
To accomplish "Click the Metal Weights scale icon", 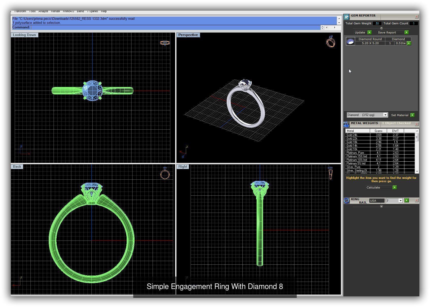I will pos(346,124).
